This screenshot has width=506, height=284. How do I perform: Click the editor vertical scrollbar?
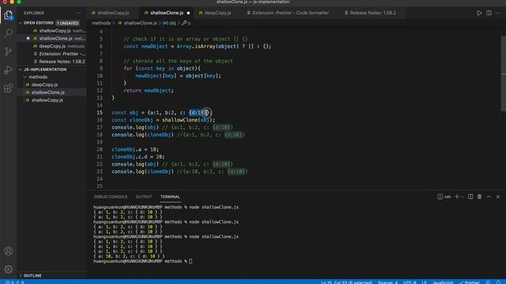point(503,73)
